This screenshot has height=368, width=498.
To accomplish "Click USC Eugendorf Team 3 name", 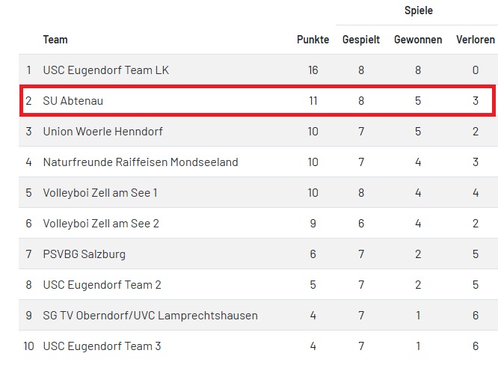I will pyautogui.click(x=102, y=346).
